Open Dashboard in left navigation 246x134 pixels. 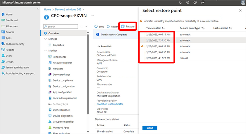coord(9,20)
